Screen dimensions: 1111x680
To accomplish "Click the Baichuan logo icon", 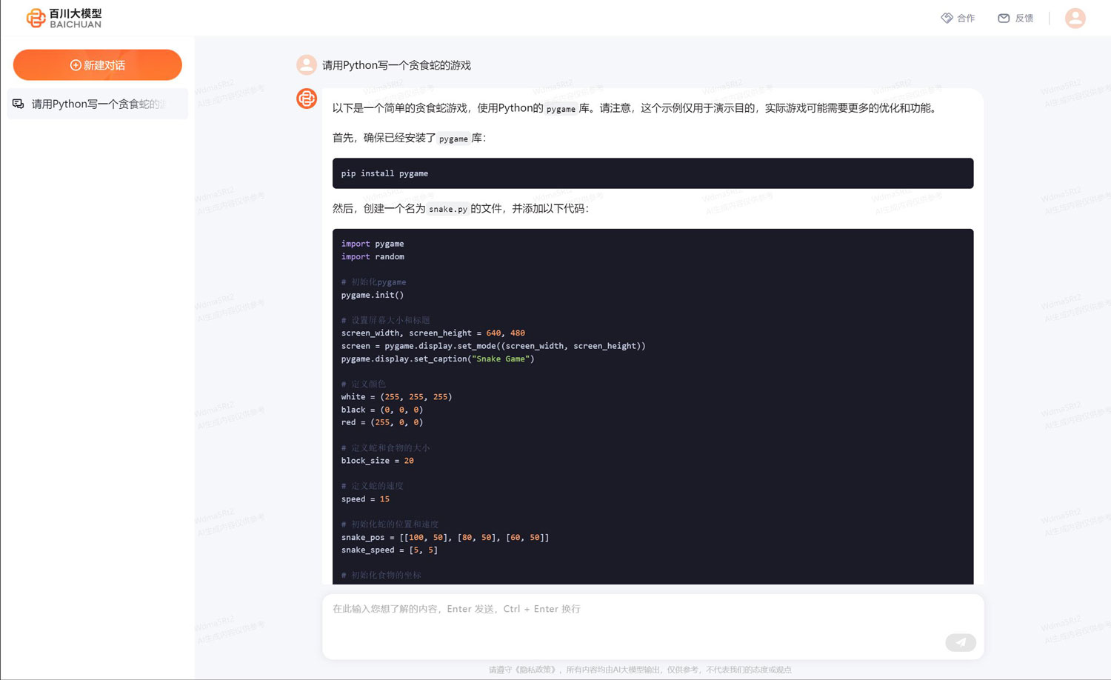I will [36, 18].
